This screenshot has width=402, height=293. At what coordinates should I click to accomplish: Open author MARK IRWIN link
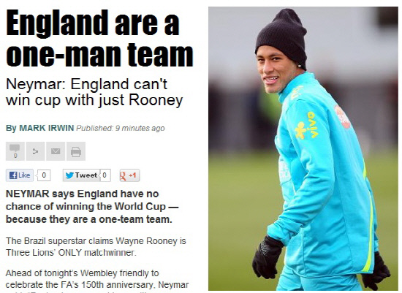[47, 128]
